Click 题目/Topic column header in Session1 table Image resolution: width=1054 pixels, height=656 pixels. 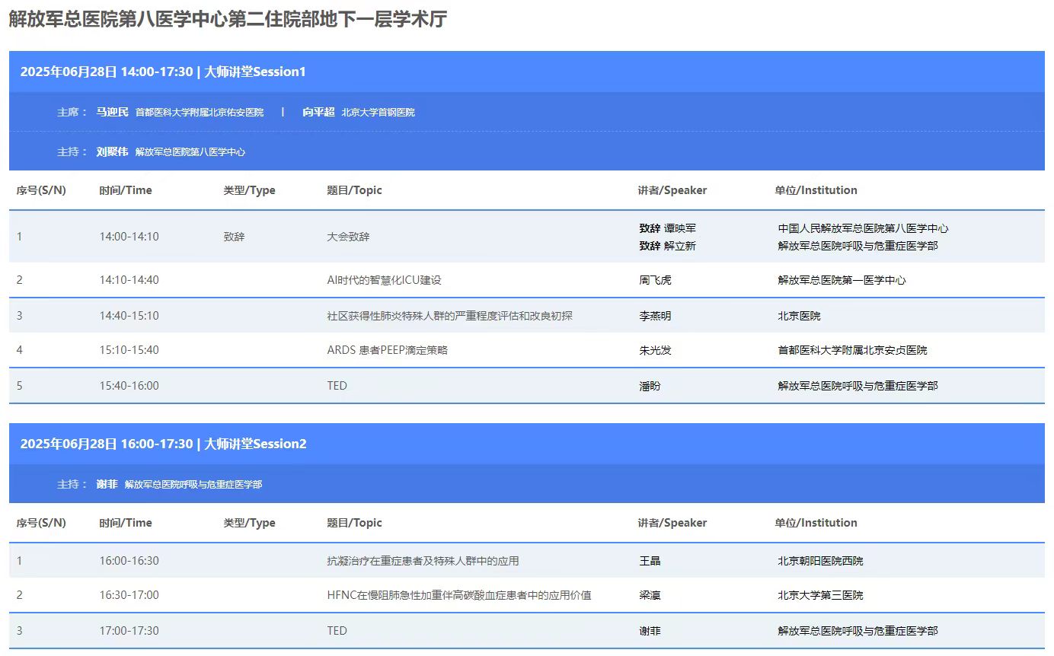coord(354,190)
